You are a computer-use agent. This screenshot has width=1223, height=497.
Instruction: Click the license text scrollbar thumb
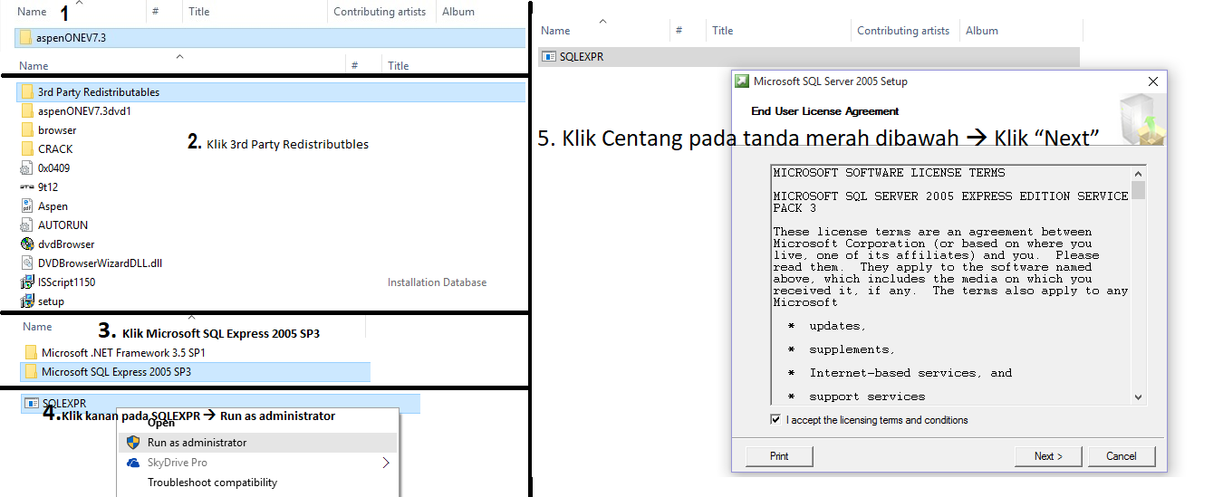click(x=1139, y=189)
